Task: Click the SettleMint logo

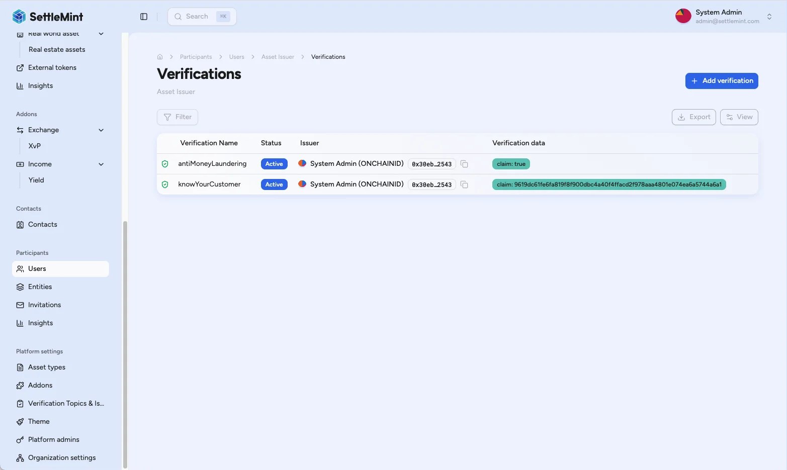Action: click(x=48, y=17)
